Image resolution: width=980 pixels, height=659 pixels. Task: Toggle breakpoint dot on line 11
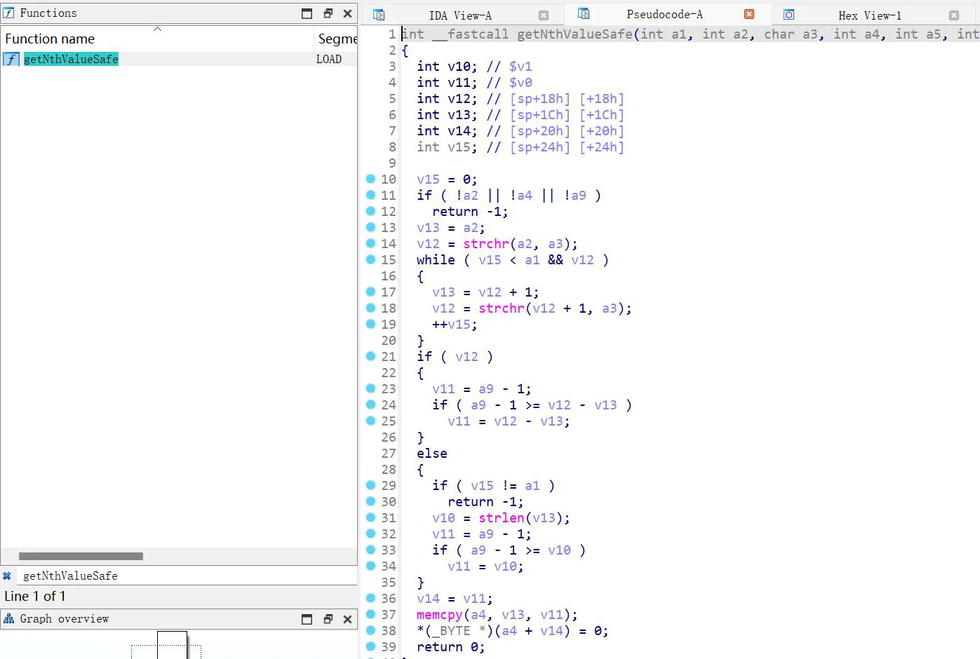371,195
